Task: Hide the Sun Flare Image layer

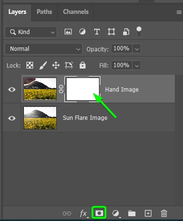Action: point(12,118)
